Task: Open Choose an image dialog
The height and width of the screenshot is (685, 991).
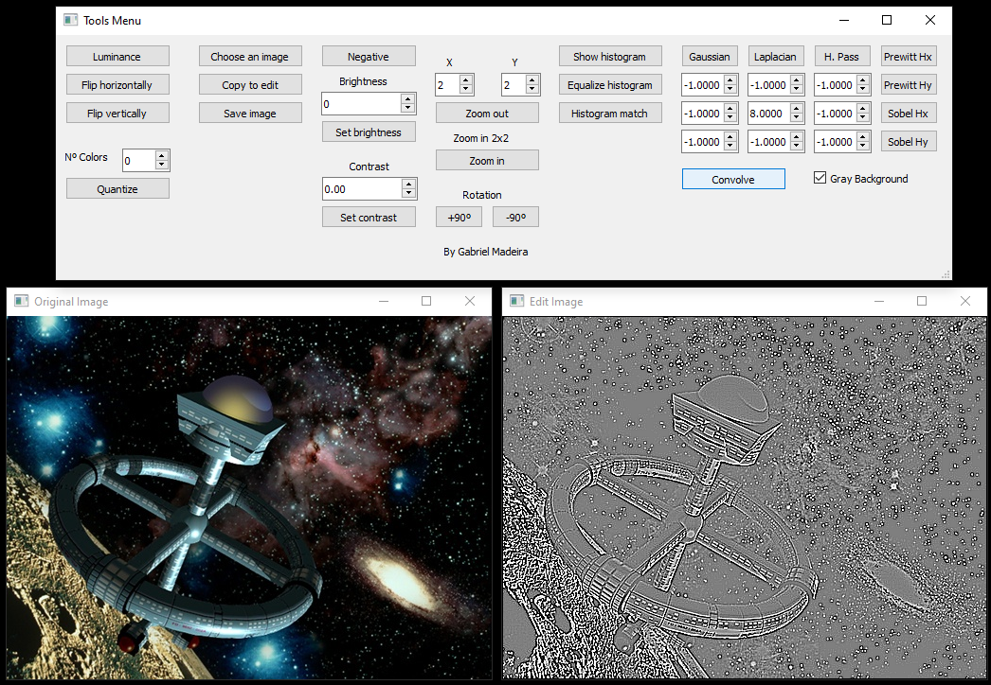Action: [250, 56]
